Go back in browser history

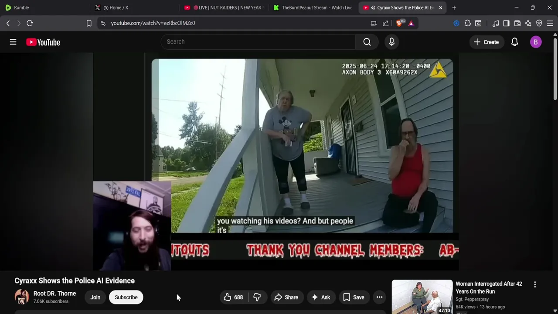click(8, 23)
